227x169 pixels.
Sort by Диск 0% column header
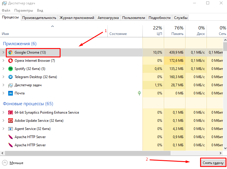[196, 31]
